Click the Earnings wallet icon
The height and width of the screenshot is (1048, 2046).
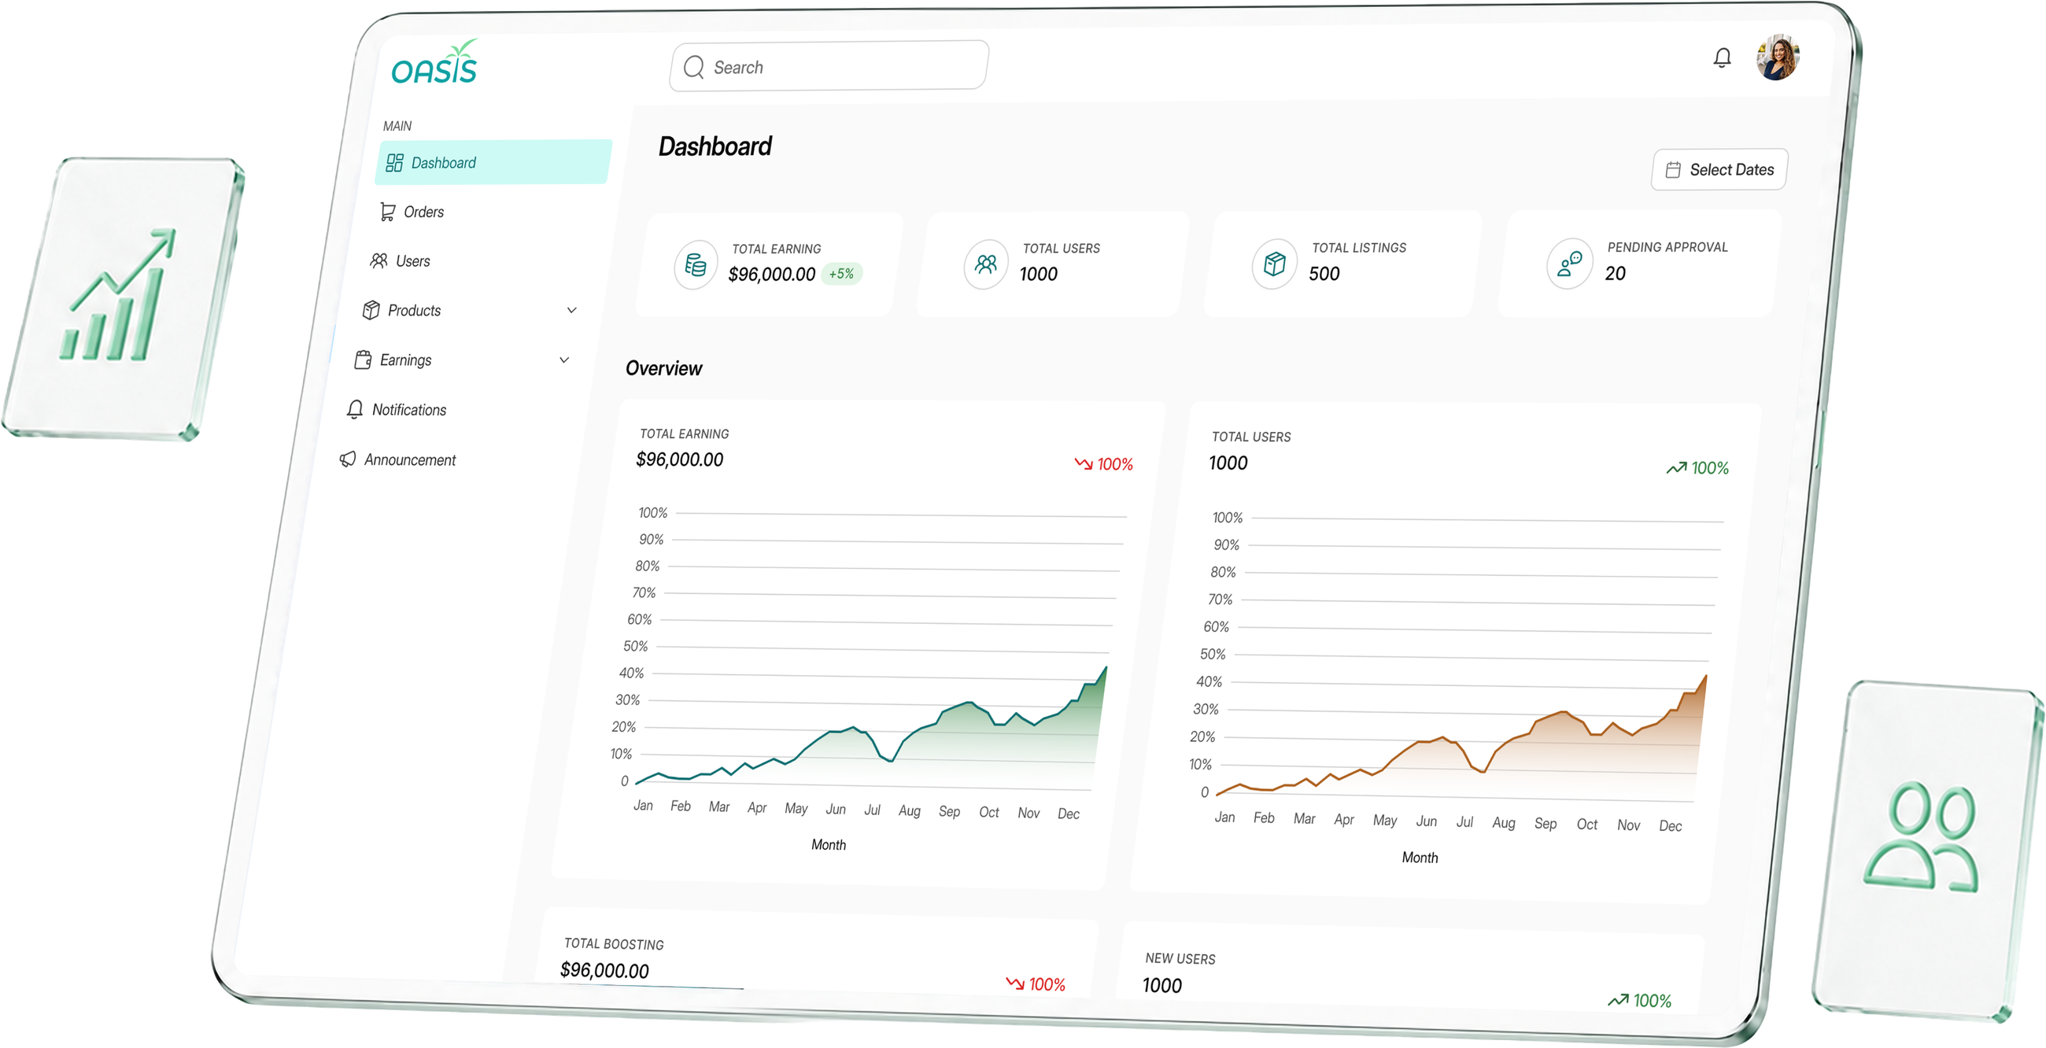363,360
